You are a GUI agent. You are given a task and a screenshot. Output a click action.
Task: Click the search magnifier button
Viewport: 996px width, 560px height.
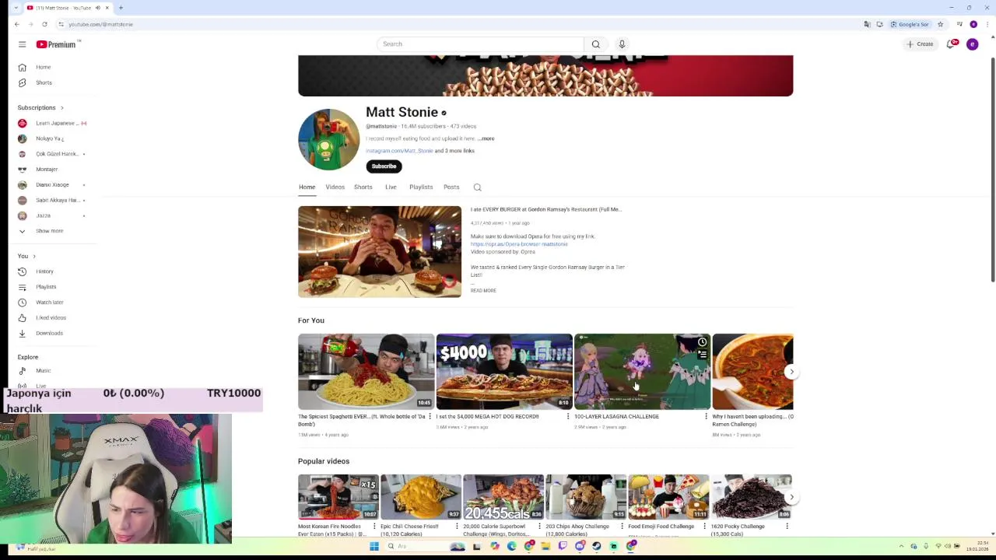(x=595, y=44)
